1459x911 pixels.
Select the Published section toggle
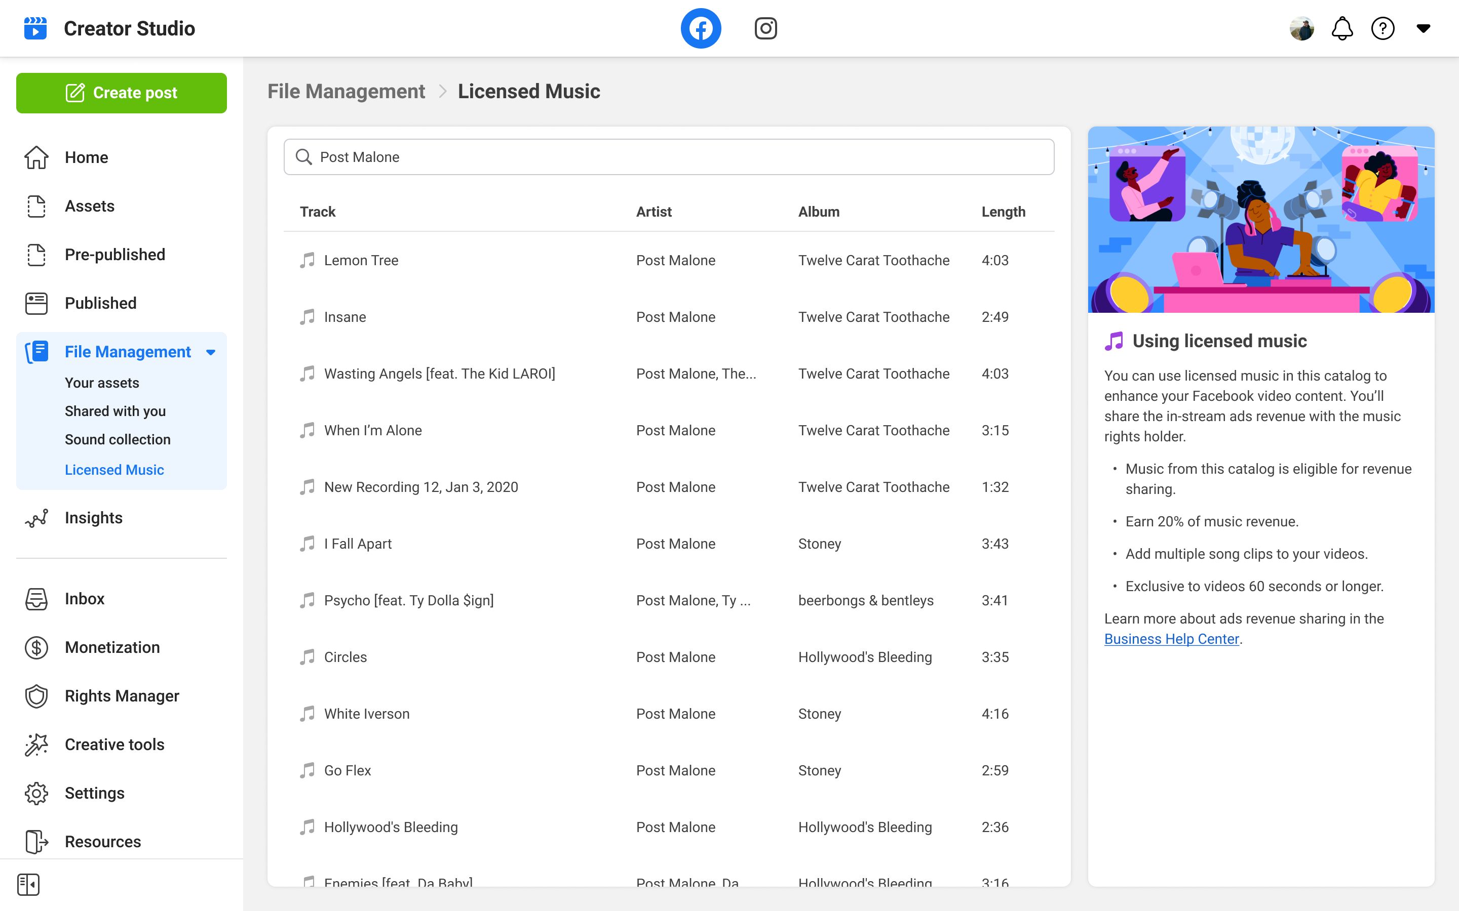101,303
